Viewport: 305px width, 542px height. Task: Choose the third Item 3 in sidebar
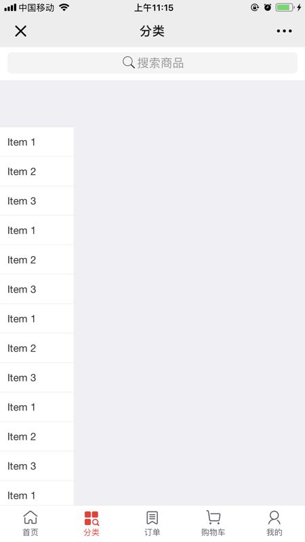pos(37,377)
